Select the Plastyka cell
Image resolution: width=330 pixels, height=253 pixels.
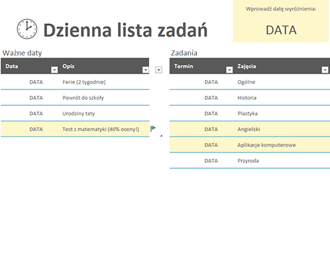[x=247, y=113]
